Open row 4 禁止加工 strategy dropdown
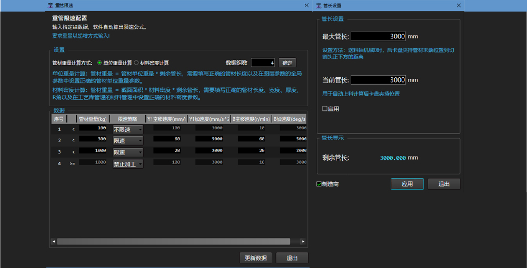The width and height of the screenshot is (527, 268). click(128, 164)
